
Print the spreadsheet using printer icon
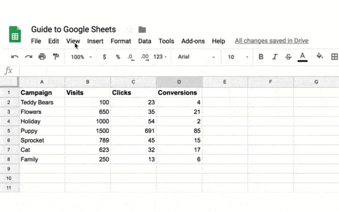pyautogui.click(x=42, y=57)
